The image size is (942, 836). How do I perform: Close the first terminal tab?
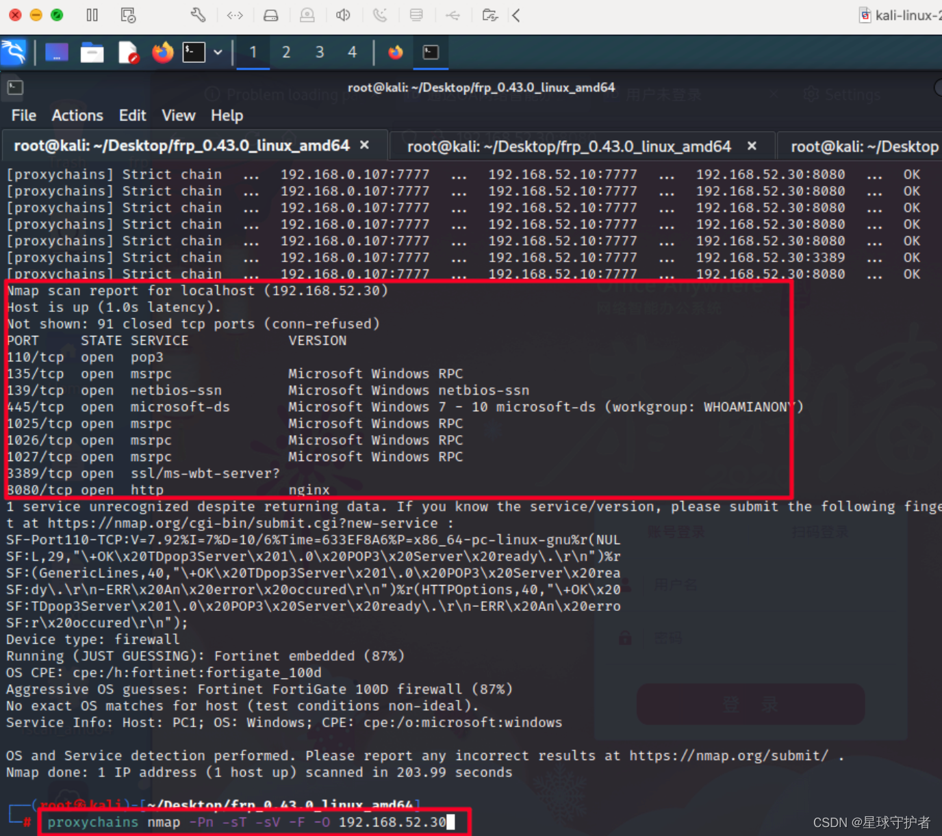pos(365,145)
